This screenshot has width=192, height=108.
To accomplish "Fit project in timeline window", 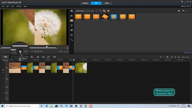I will pyautogui.click(x=175, y=57).
